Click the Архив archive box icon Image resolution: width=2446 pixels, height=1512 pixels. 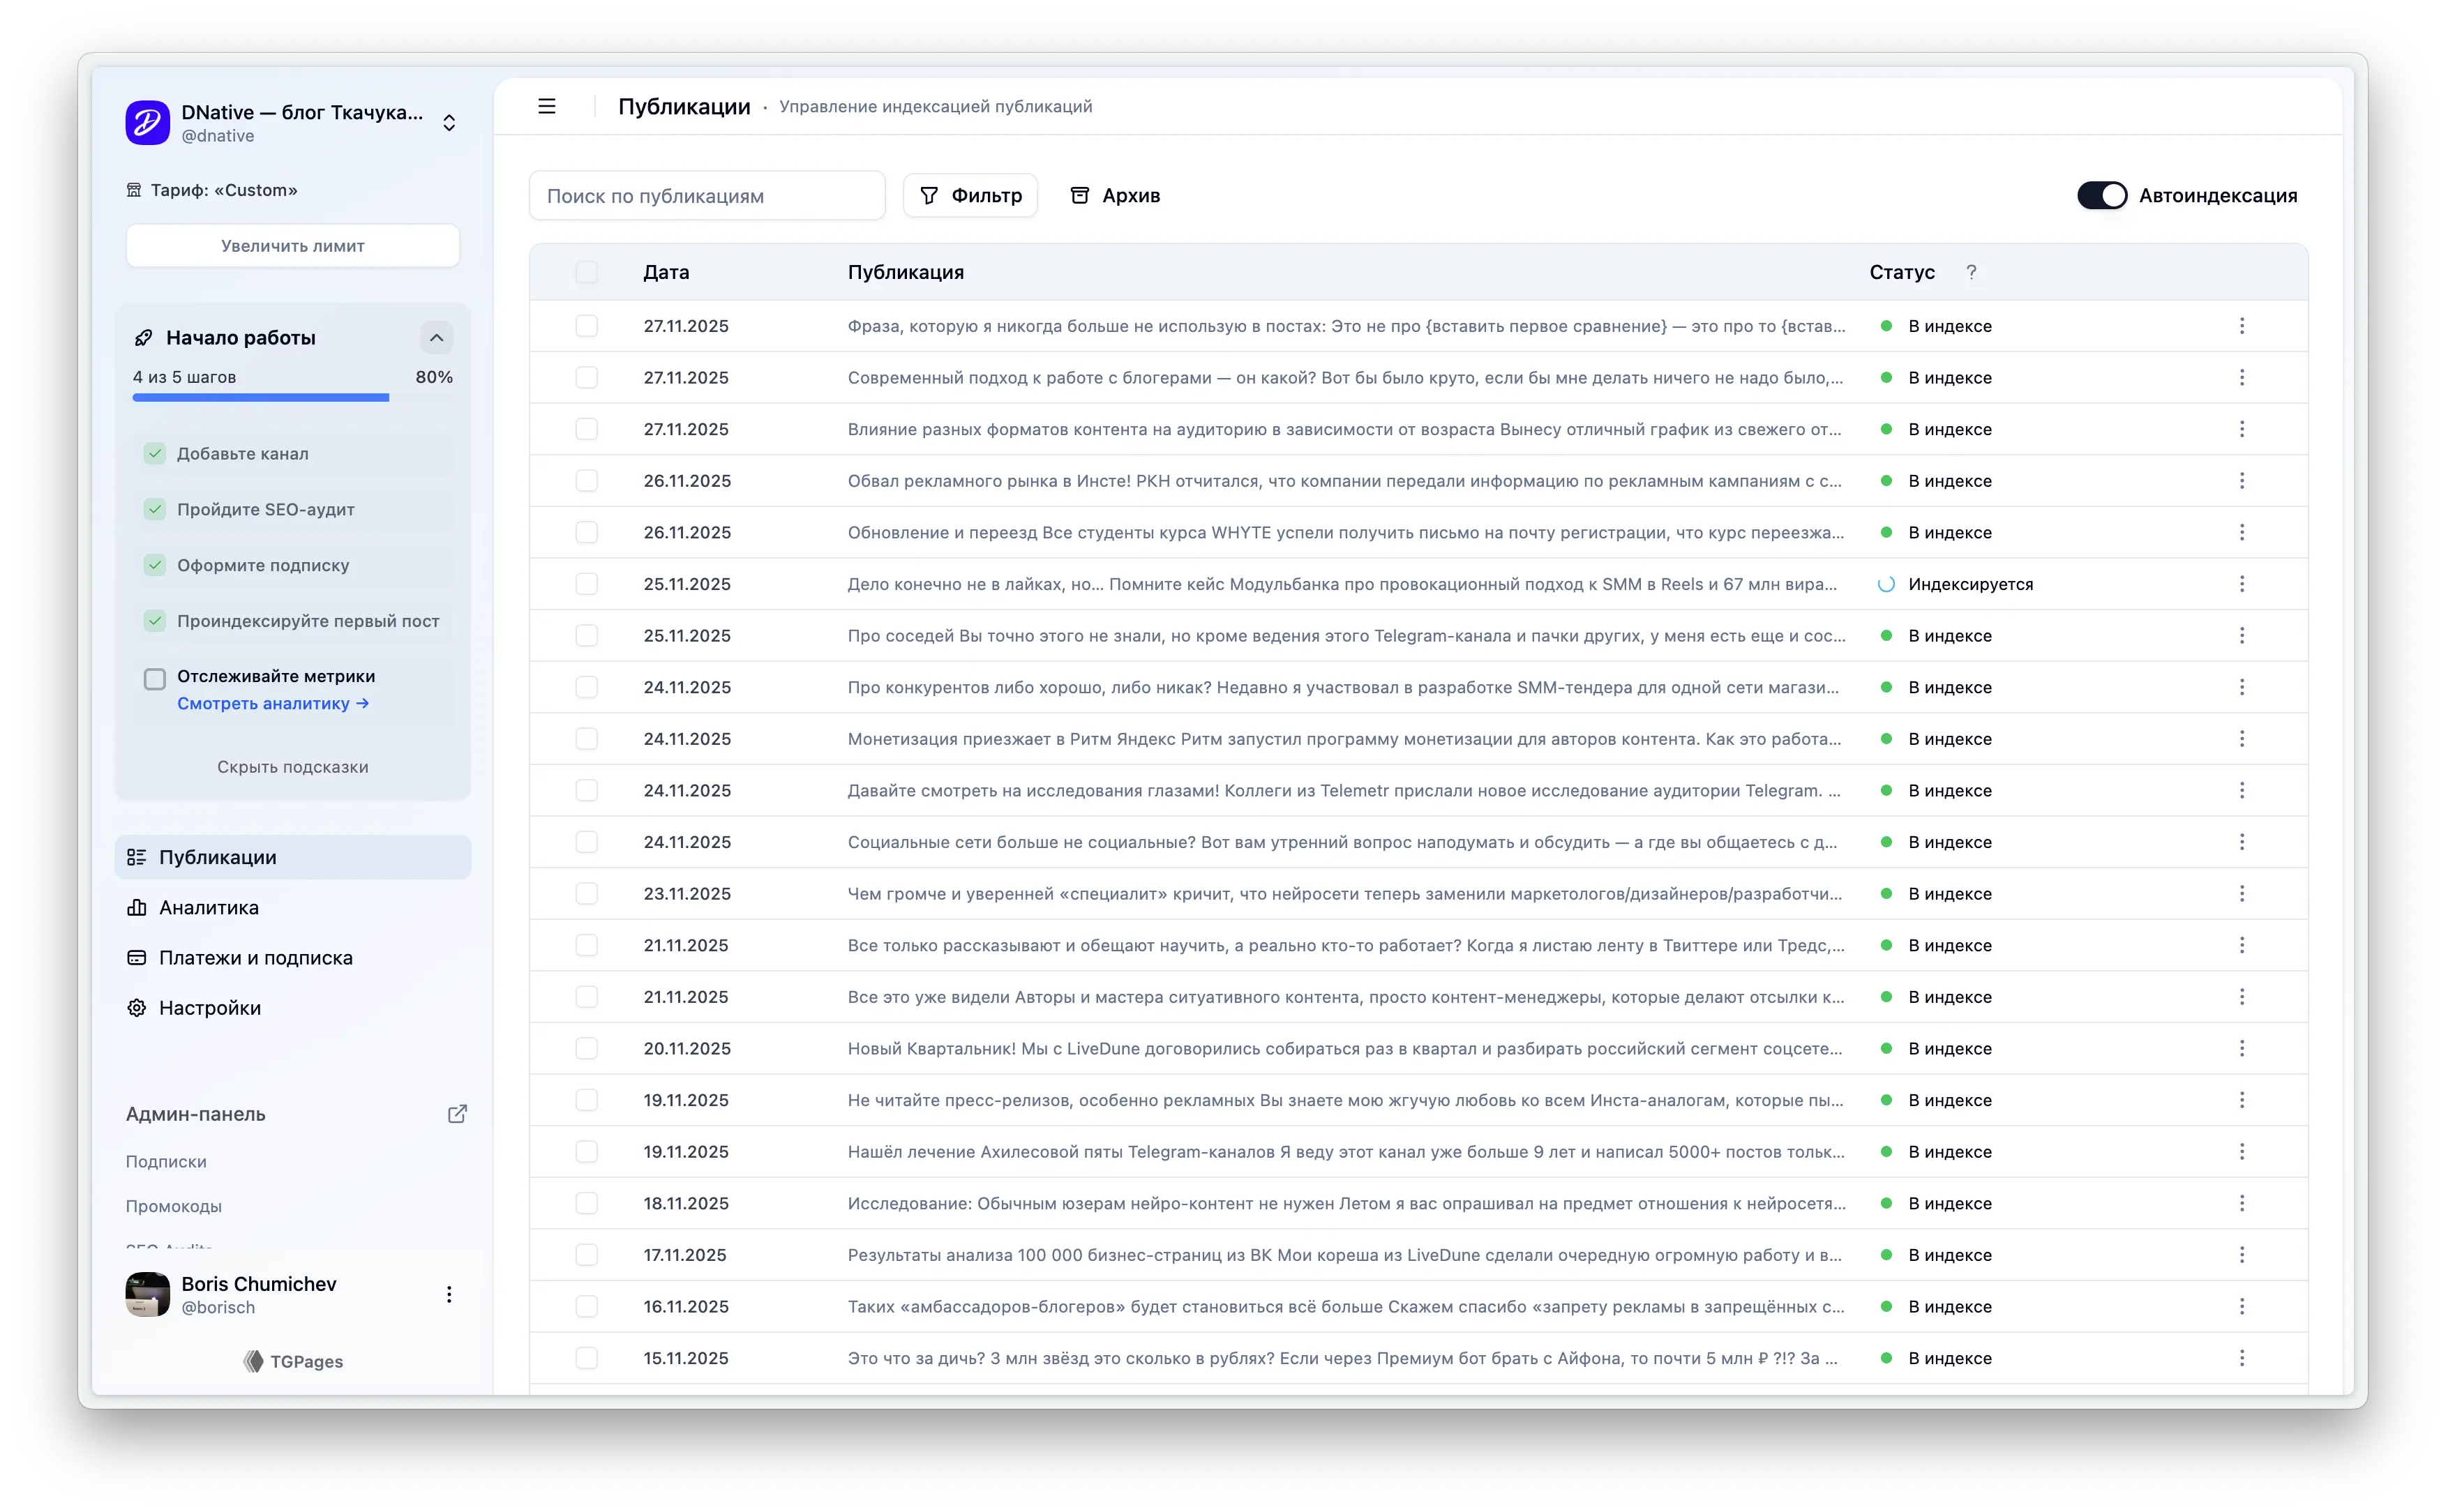1079,196
